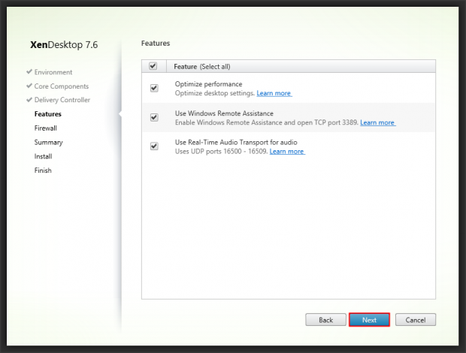The height and width of the screenshot is (353, 466).
Task: Click the Core Components checkmark icon
Action: tap(29, 86)
